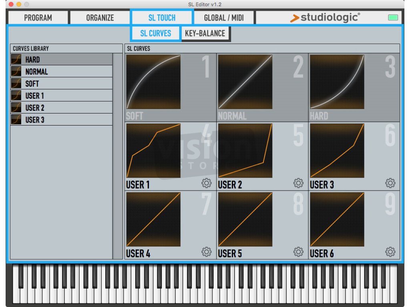Click the USER 1 curve icon in library
This screenshot has height=307, width=410.
(x=16, y=95)
